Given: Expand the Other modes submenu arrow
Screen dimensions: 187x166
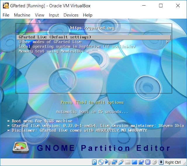Looking at the screenshot, I should (x=167, y=42).
